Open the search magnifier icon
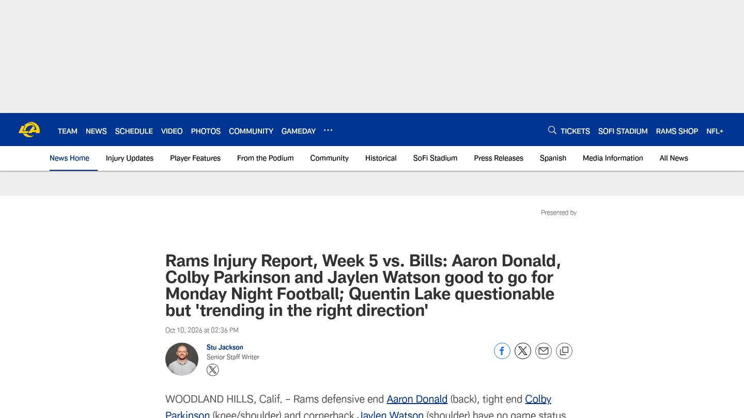744x418 pixels. pyautogui.click(x=552, y=130)
